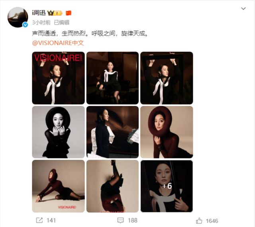
Task: Open the black-and-white hat portrait thumbnail
Action: (x=59, y=132)
